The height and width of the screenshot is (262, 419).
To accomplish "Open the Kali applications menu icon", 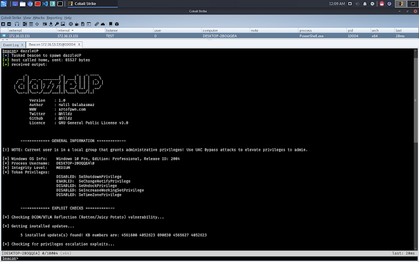I will pos(4,4).
